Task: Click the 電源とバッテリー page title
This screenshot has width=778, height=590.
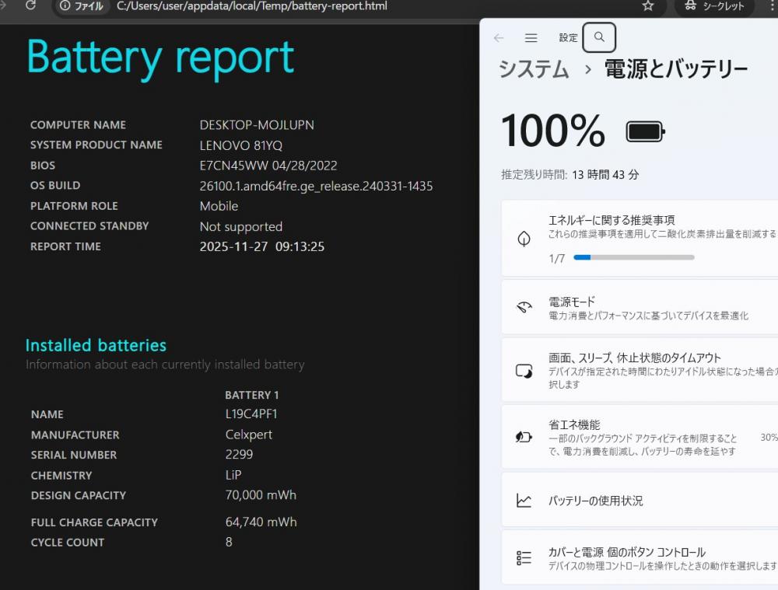Action: 675,69
